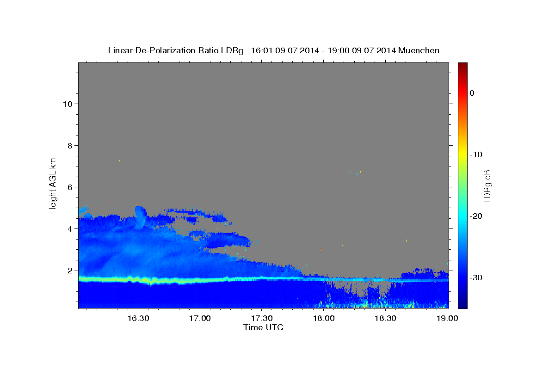The height and width of the screenshot is (370, 555).
Task: Click the end time '19:00 09.07.2014' in title
Action: [x=362, y=50]
